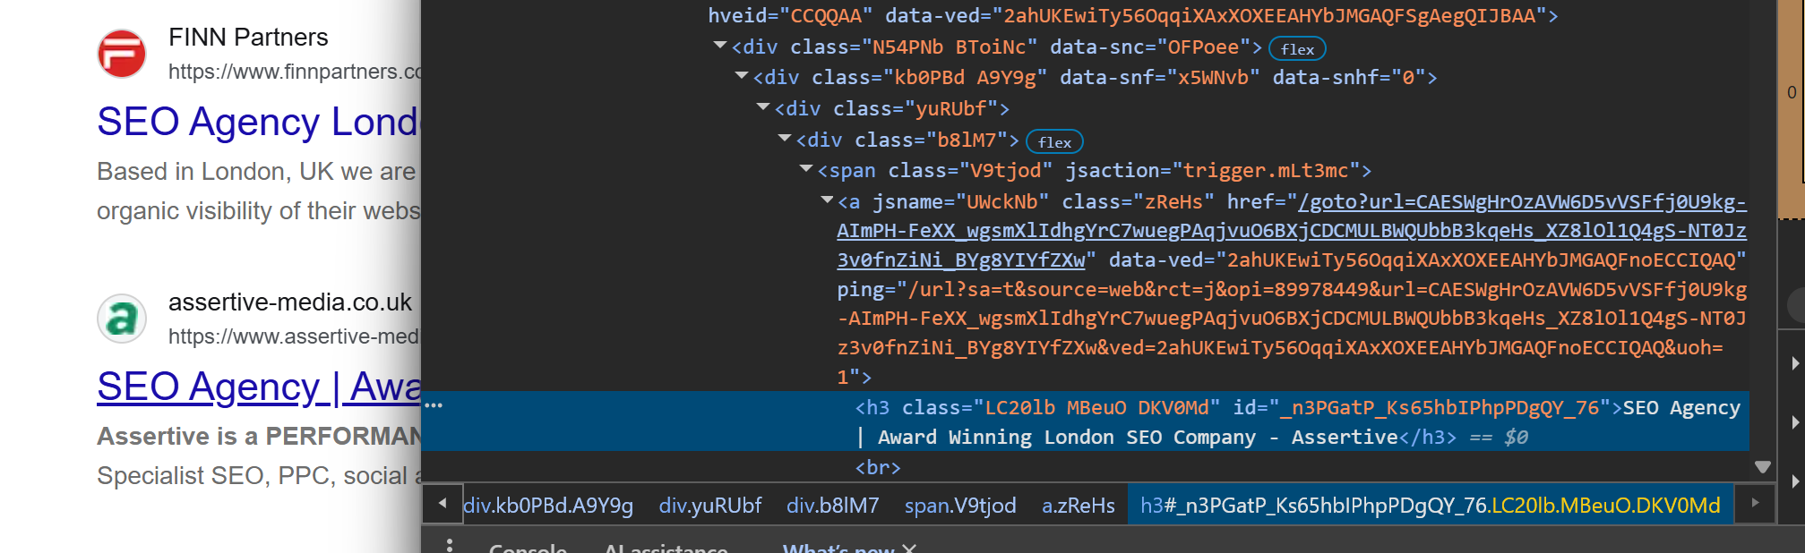Image resolution: width=1805 pixels, height=553 pixels.
Task: Follow the /goto?url= href link in the DOM
Action: (1292, 231)
